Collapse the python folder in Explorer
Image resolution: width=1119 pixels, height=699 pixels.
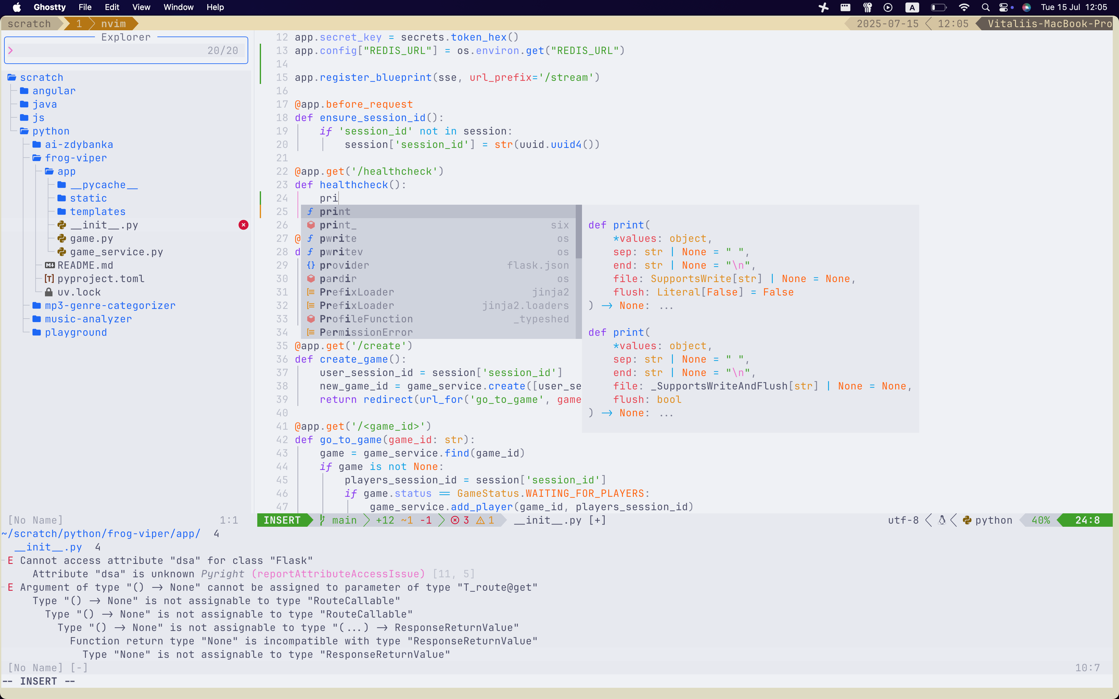coord(50,131)
